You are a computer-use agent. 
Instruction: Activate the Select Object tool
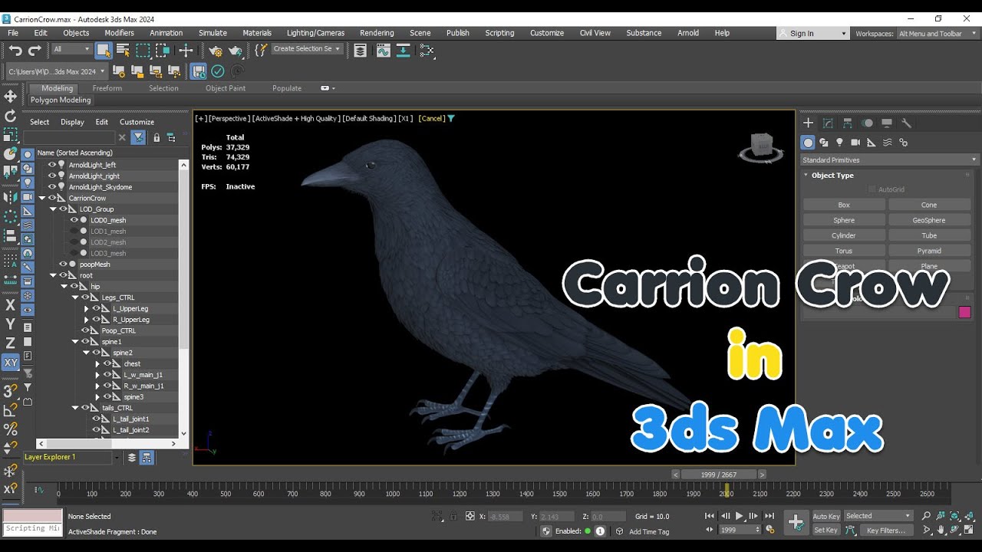(104, 51)
